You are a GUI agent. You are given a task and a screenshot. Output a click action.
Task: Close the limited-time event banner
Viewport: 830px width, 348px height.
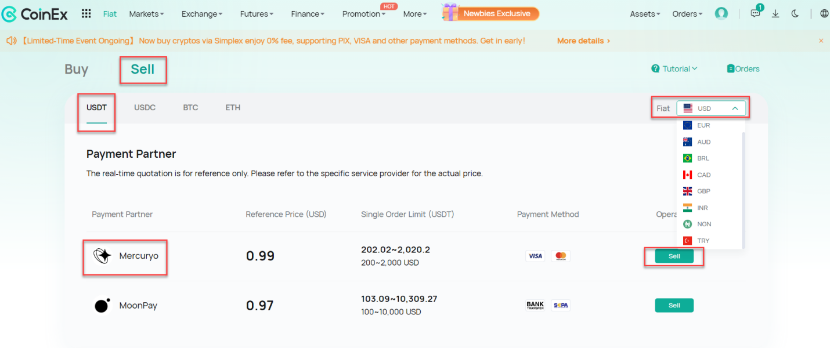click(821, 41)
